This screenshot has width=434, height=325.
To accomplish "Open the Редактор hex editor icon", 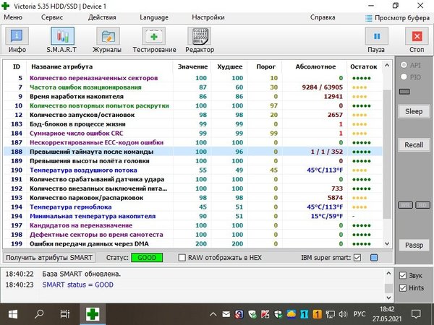I will point(199,38).
